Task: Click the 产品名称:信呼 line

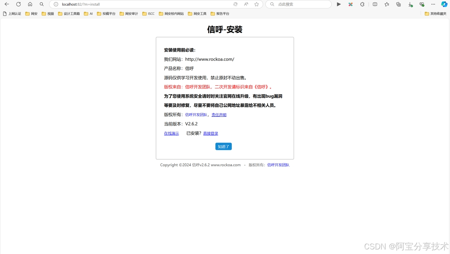Action: pos(179,68)
